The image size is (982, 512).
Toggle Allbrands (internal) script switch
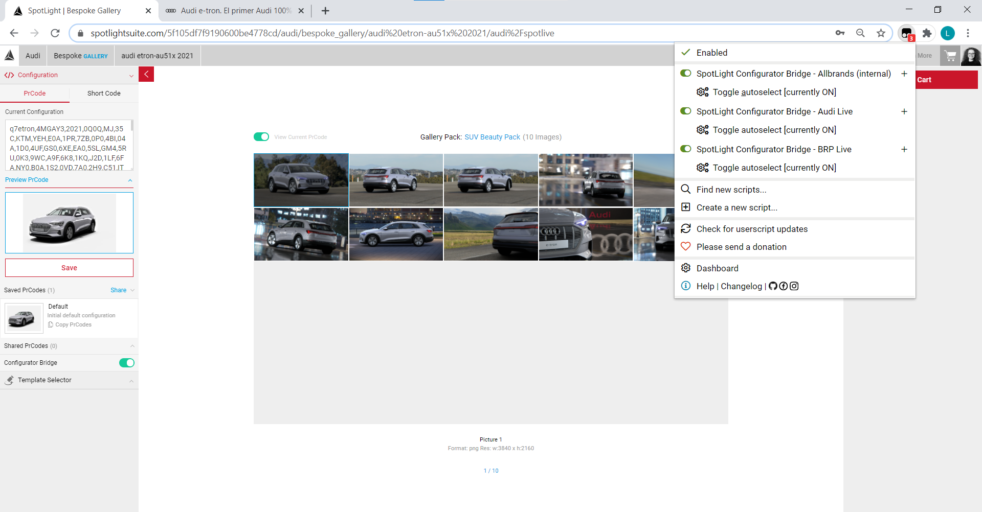(x=686, y=73)
